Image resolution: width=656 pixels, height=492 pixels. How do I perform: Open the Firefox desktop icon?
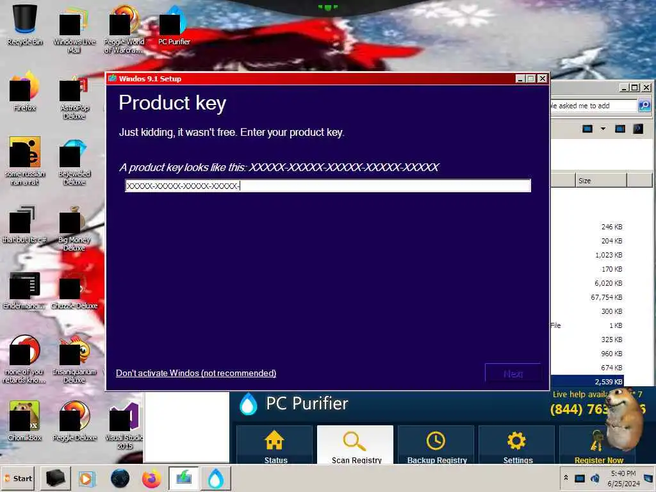click(x=24, y=91)
